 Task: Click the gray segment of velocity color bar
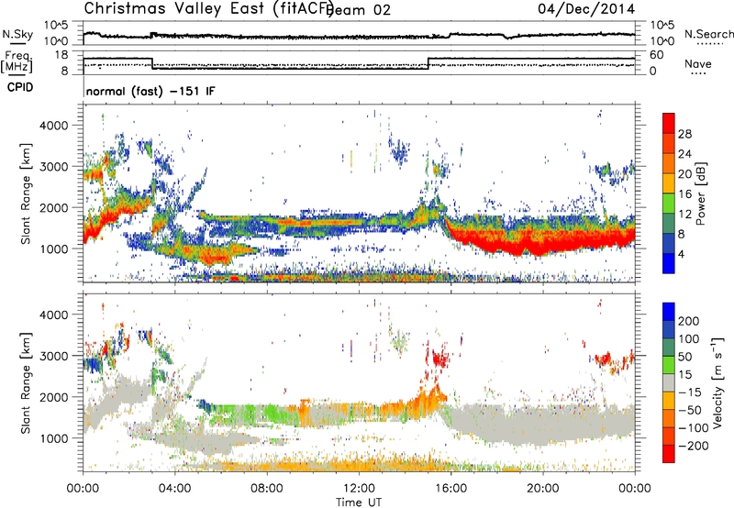click(x=669, y=383)
